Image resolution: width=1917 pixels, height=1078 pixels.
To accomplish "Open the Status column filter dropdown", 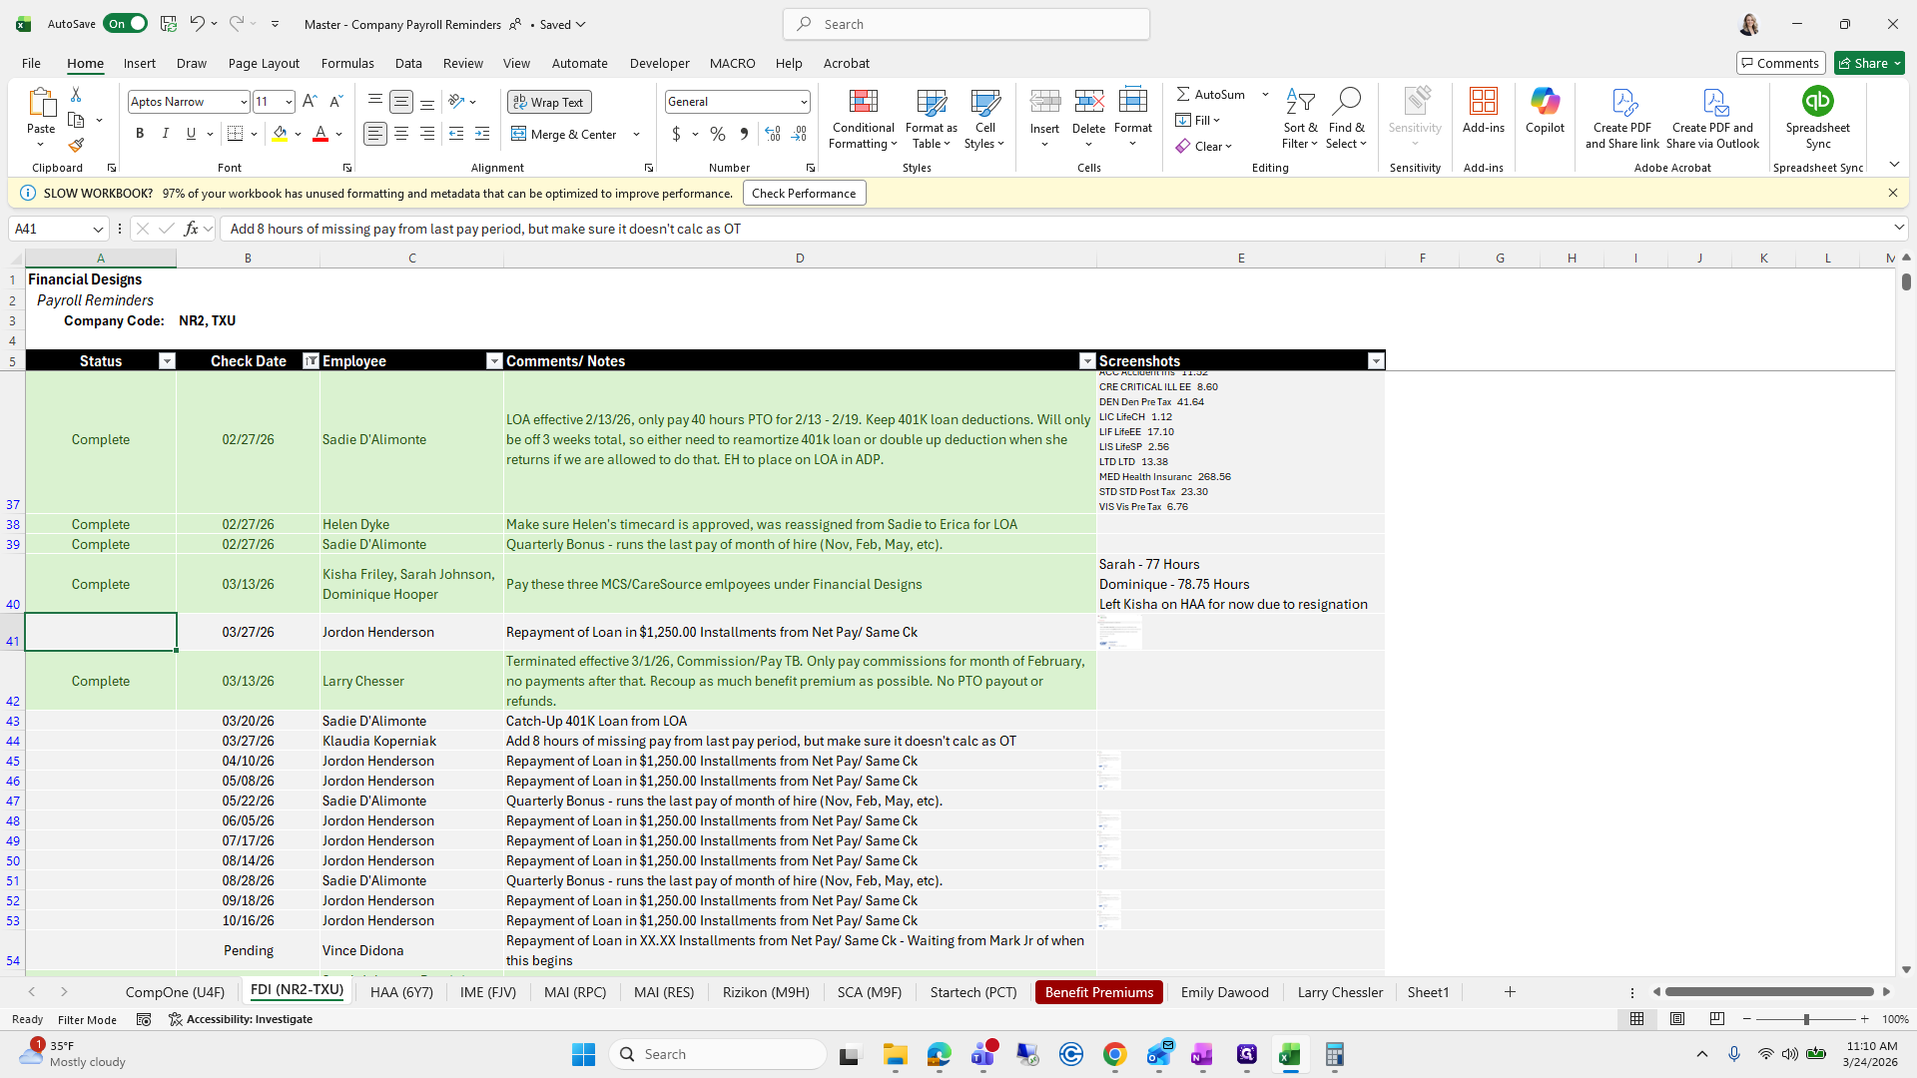I will coord(167,361).
